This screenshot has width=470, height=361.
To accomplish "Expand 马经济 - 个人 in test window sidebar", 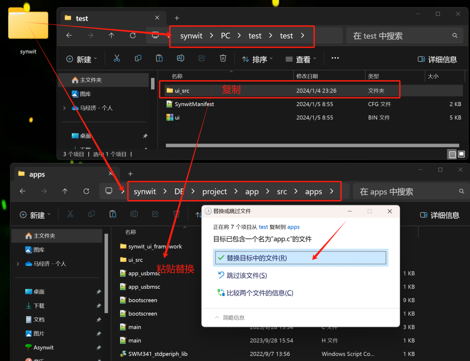I will pyautogui.click(x=64, y=108).
